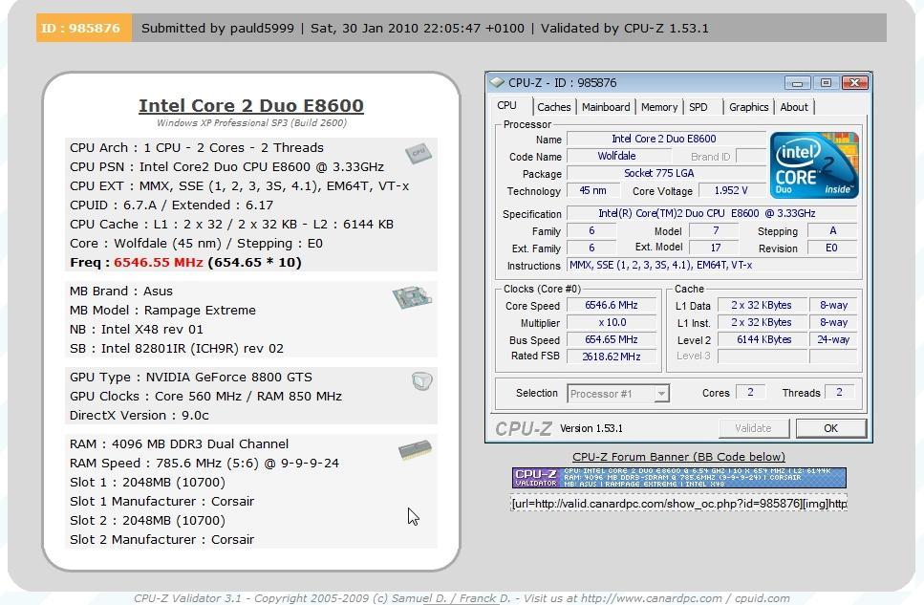This screenshot has width=924, height=605.
Task: Click the motherboard icon beside MB Brand
Action: point(412,296)
